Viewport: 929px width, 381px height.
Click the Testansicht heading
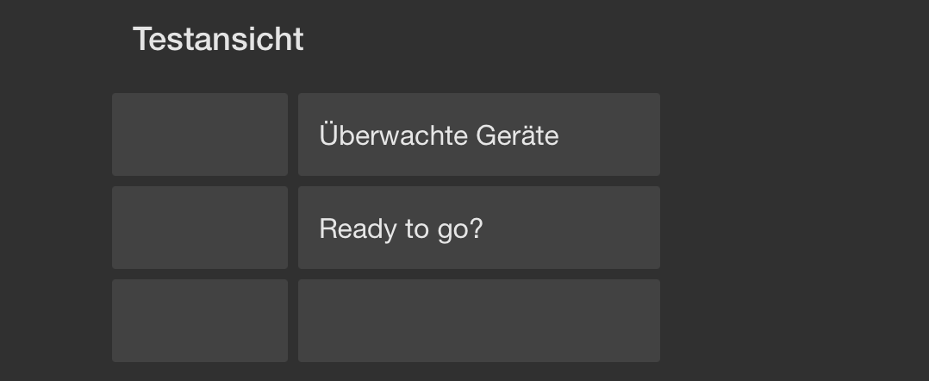point(218,40)
